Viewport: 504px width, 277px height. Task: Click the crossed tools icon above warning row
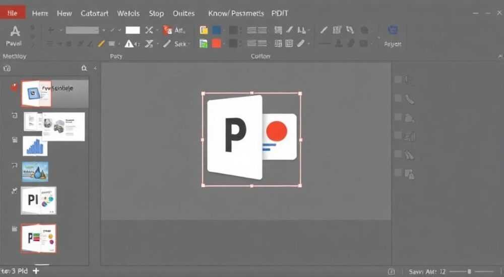coord(149,30)
